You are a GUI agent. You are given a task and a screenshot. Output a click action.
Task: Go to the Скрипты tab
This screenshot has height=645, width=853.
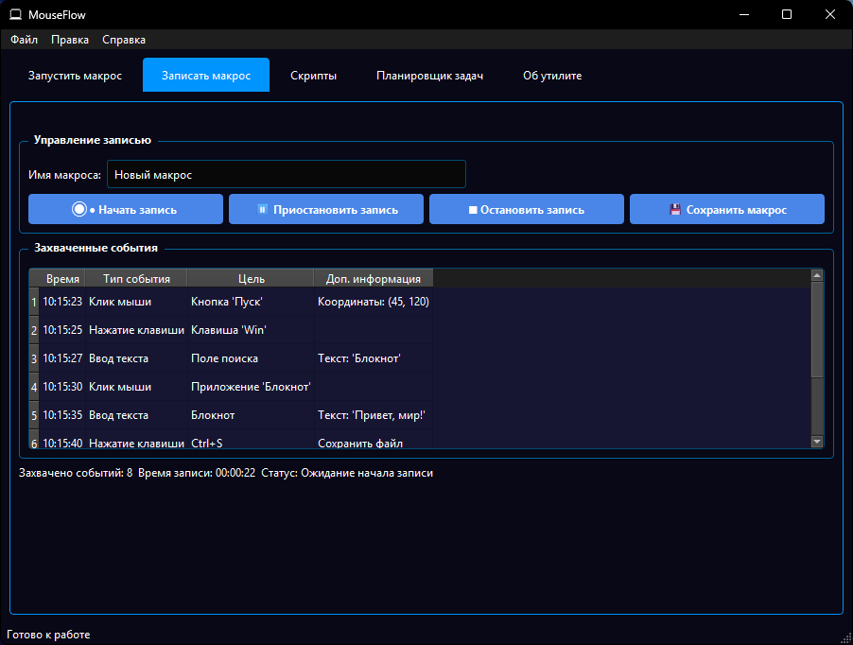coord(313,76)
